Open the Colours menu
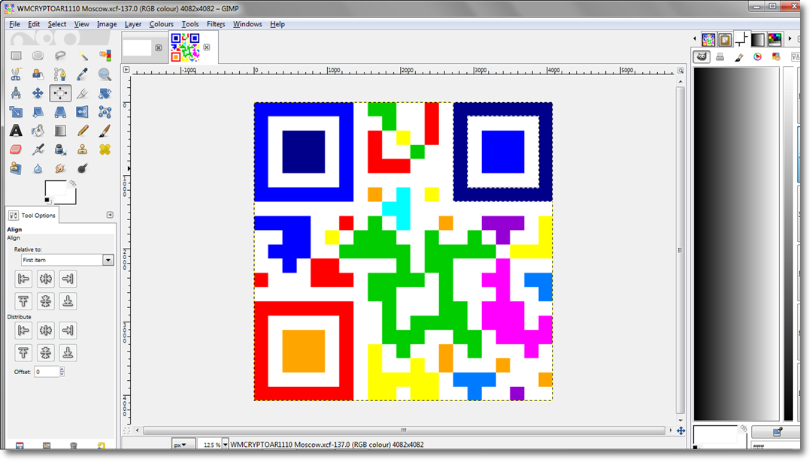The width and height of the screenshot is (812, 462). 161,24
